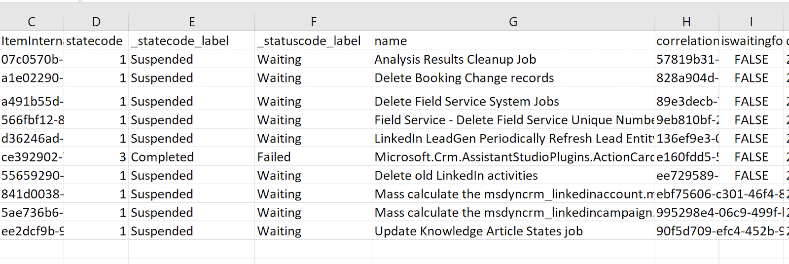
Task: Click the Completed state cell
Action: [x=191, y=157]
